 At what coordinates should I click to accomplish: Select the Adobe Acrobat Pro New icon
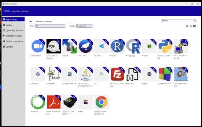click(x=54, y=102)
